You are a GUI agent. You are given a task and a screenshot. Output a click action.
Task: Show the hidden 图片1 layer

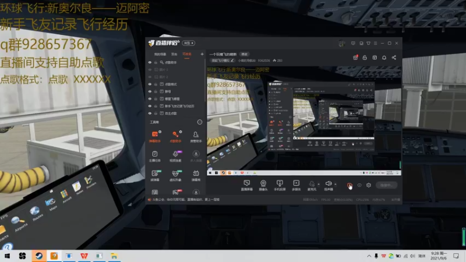click(x=150, y=69)
